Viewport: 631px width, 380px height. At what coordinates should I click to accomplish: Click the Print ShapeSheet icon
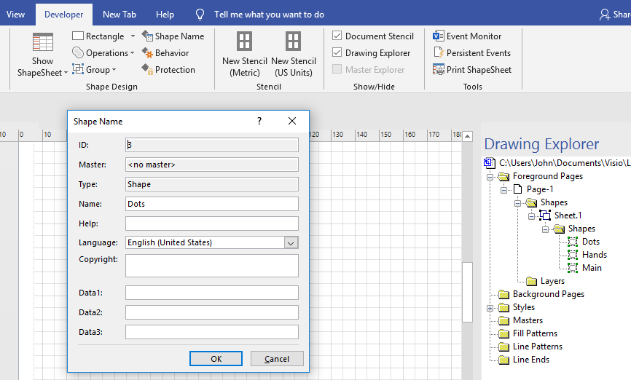pyautogui.click(x=439, y=70)
